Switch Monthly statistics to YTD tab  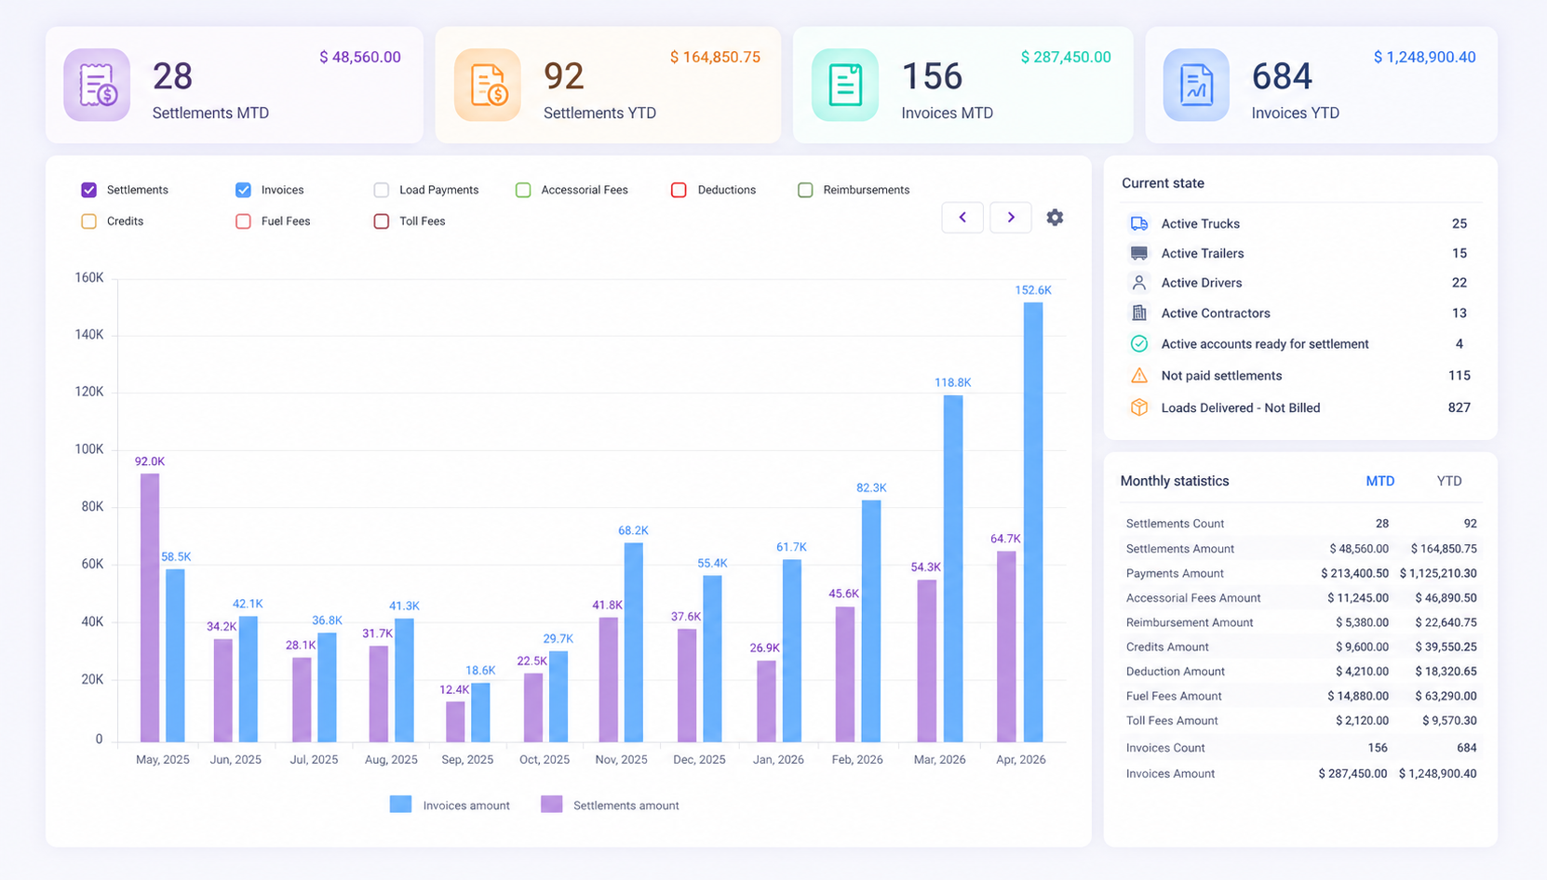click(x=1449, y=481)
